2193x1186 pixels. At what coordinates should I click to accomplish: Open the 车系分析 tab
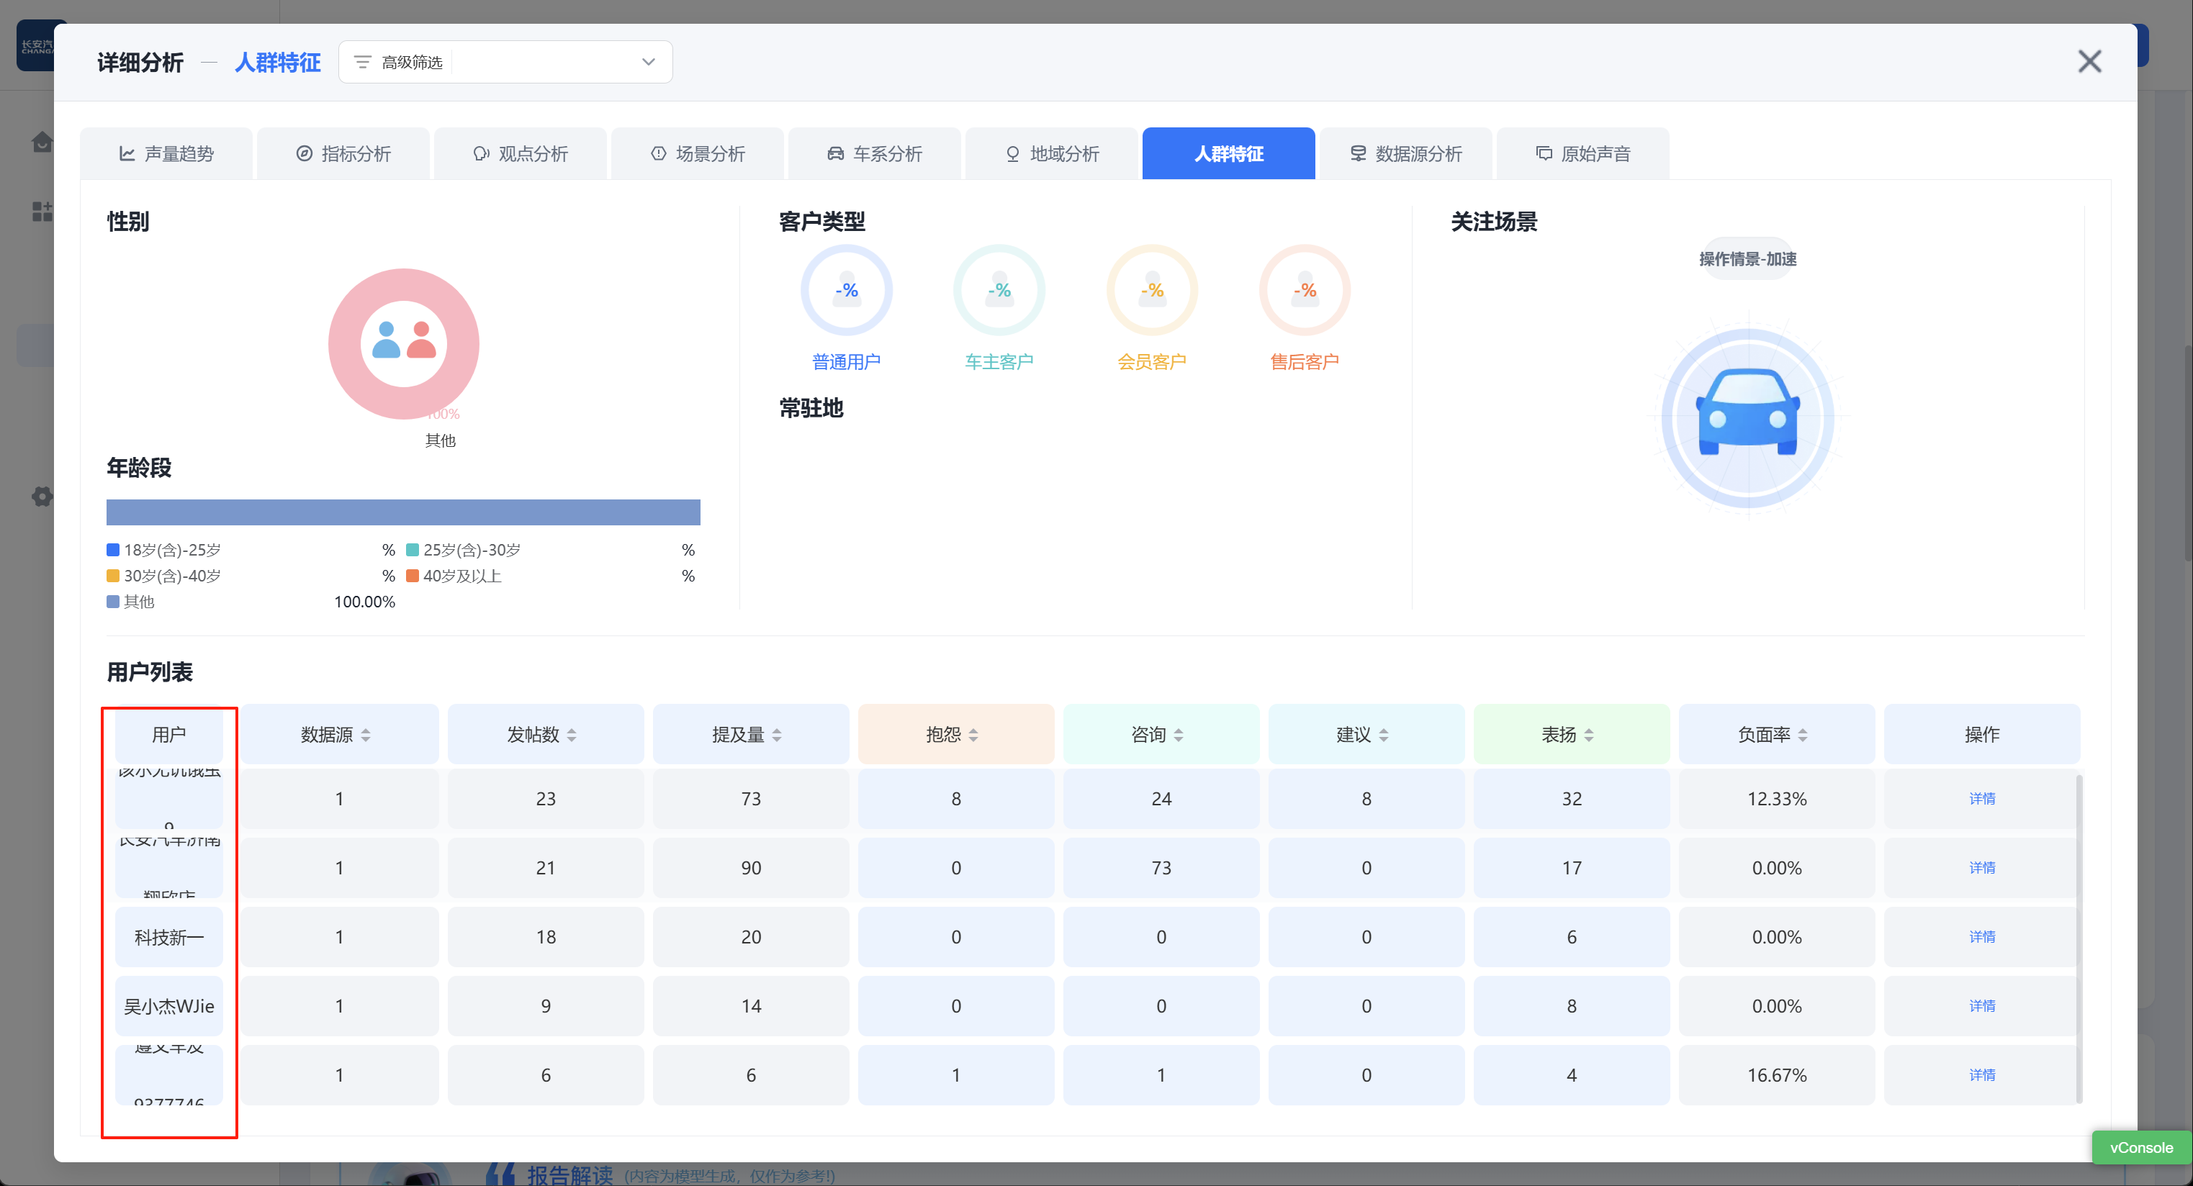(874, 154)
